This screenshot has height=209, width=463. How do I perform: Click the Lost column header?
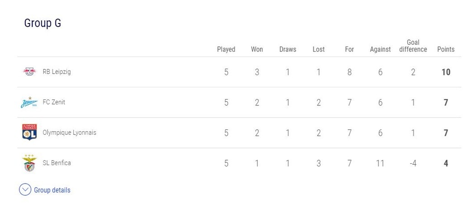coord(319,49)
